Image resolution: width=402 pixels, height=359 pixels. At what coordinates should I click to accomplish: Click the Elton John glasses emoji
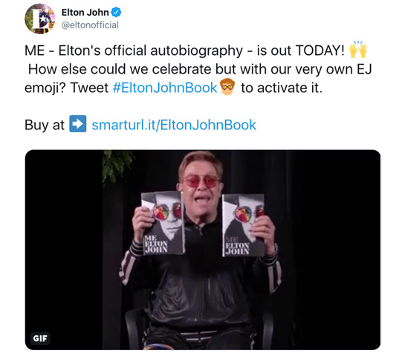pos(227,87)
